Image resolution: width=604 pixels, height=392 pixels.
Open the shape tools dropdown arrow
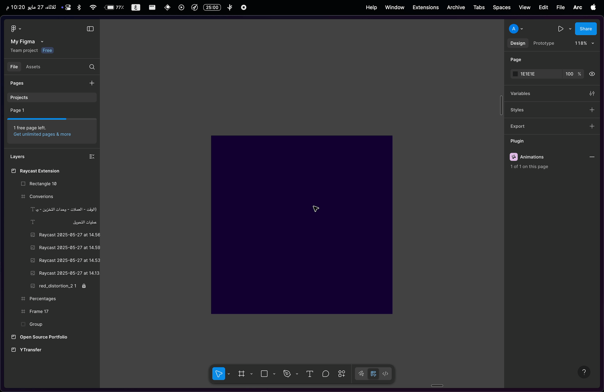[274, 374]
